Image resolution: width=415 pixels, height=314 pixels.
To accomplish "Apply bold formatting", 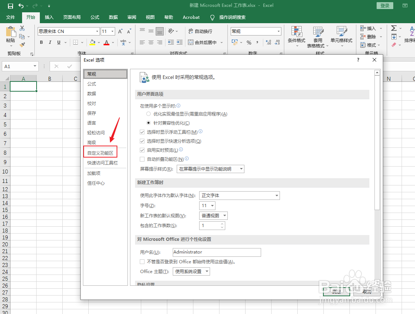I will [x=41, y=42].
